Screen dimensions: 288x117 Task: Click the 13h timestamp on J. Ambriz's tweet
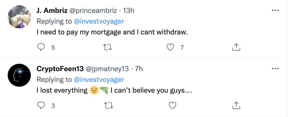coord(129,11)
